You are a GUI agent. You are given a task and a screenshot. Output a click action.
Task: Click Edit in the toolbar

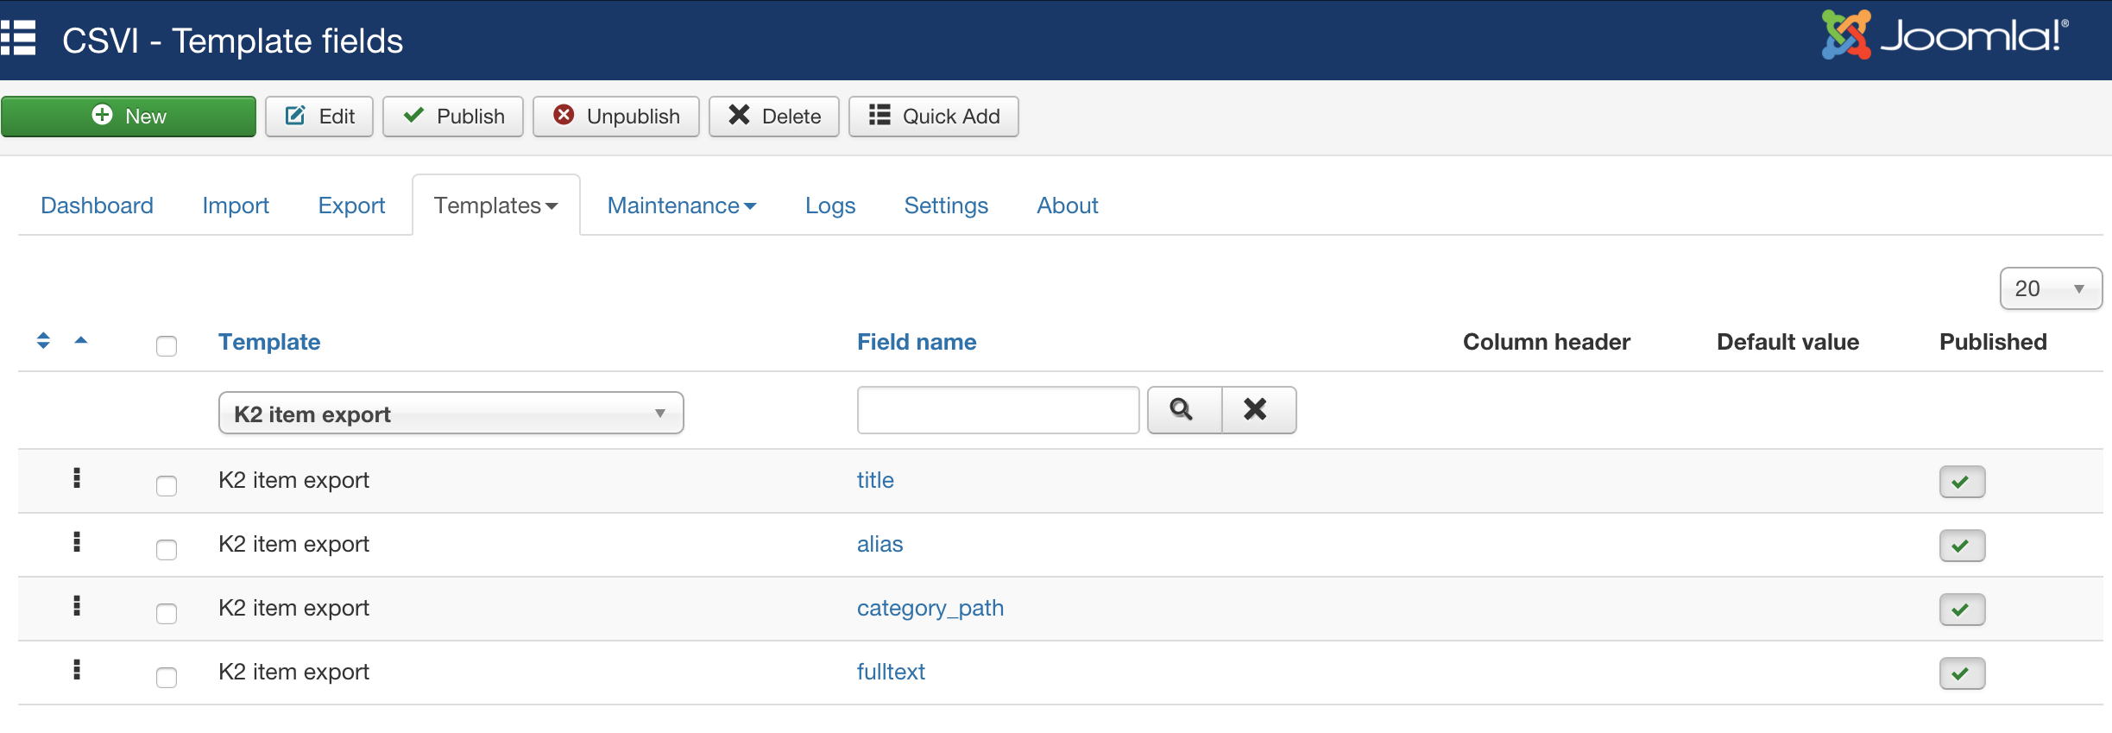pyautogui.click(x=319, y=117)
